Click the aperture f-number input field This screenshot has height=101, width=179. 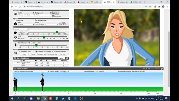(x=20, y=37)
